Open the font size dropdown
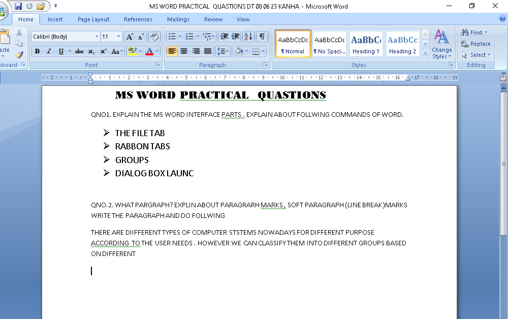Image resolution: width=508 pixels, height=319 pixels. tap(119, 37)
